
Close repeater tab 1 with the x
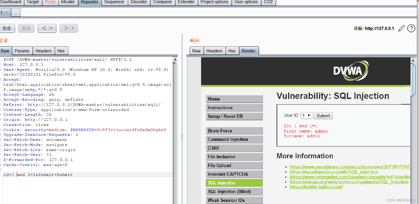coord(7,13)
